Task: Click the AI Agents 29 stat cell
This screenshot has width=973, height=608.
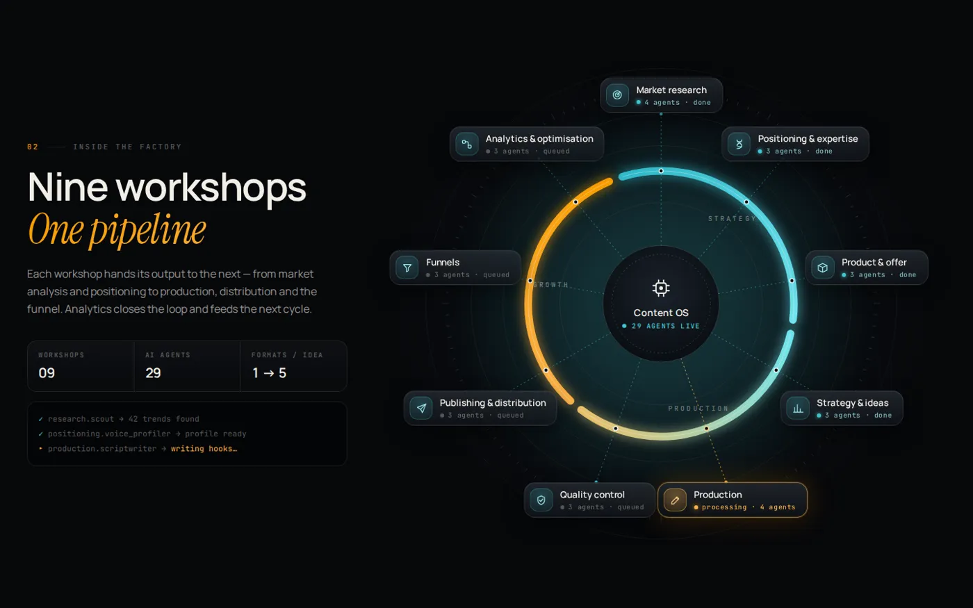Action: pos(187,366)
